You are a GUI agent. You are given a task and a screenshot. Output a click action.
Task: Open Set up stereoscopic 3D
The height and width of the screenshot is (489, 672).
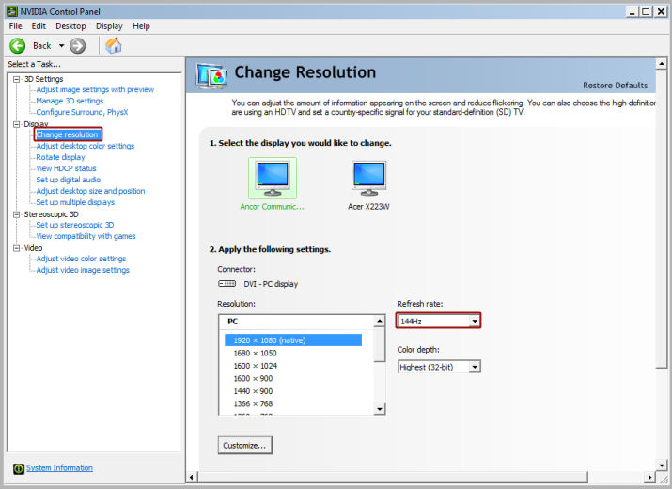pos(75,225)
